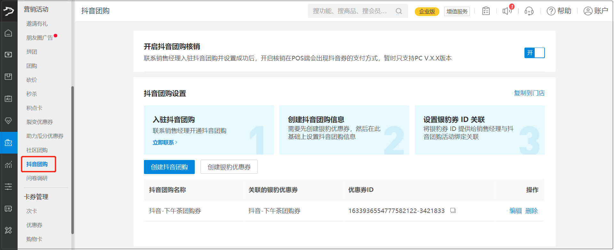
Task: Open 秒杀 in sidebar menu
Action: click(32, 94)
